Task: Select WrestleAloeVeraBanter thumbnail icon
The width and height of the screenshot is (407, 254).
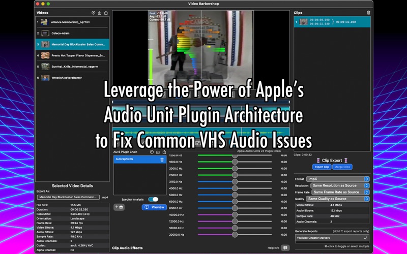Action: (45, 78)
